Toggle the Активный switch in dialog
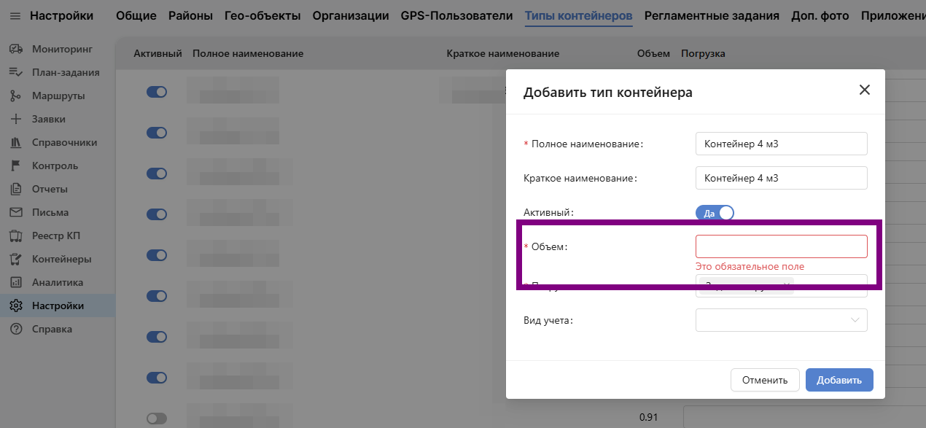This screenshot has height=428, width=926. 715,213
